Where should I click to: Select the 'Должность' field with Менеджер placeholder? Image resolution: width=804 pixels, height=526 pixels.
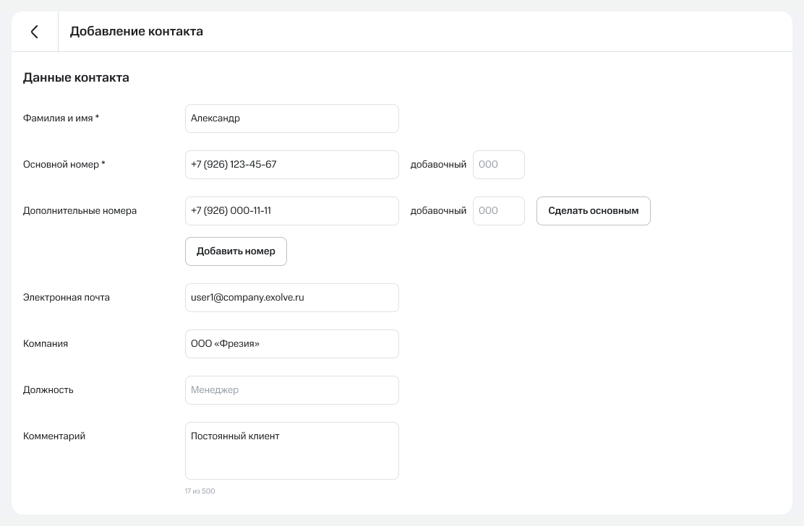tap(291, 390)
